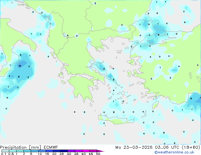
Task: Choose the 40–45 mm magenta legend swatch
Action: click(x=86, y=151)
